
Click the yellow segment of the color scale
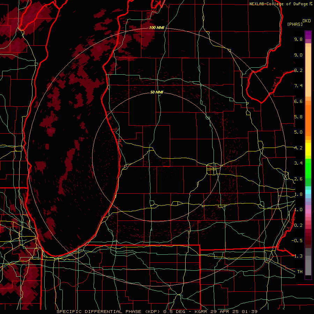click(x=308, y=149)
